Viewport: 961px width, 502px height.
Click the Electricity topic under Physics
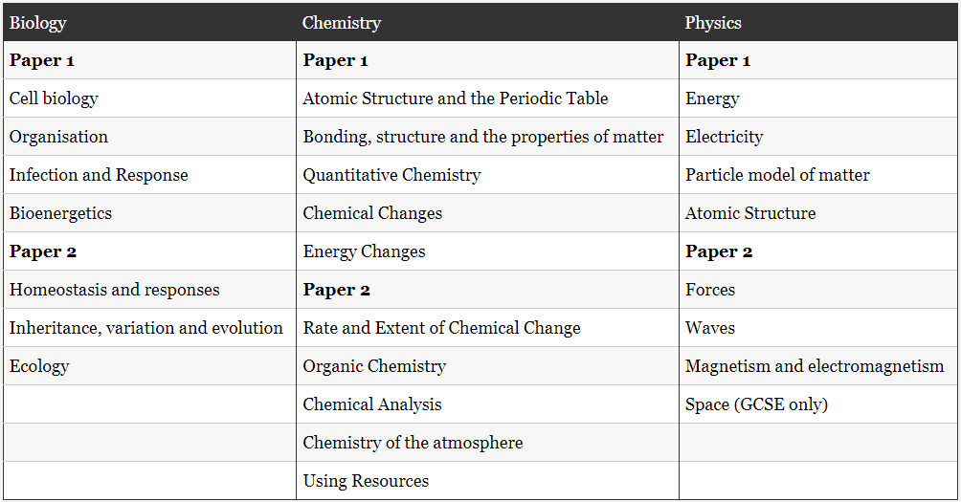(x=725, y=137)
